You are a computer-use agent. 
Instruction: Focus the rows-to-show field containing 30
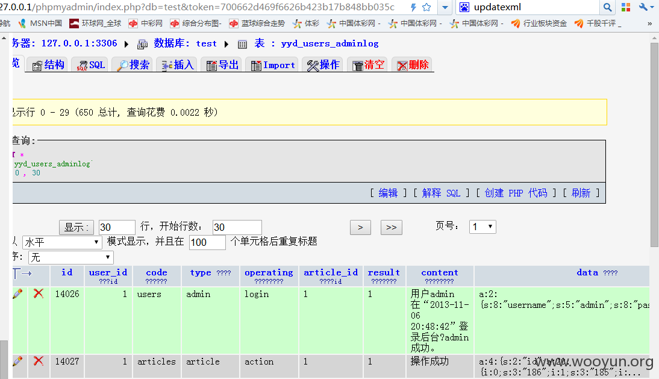point(117,227)
